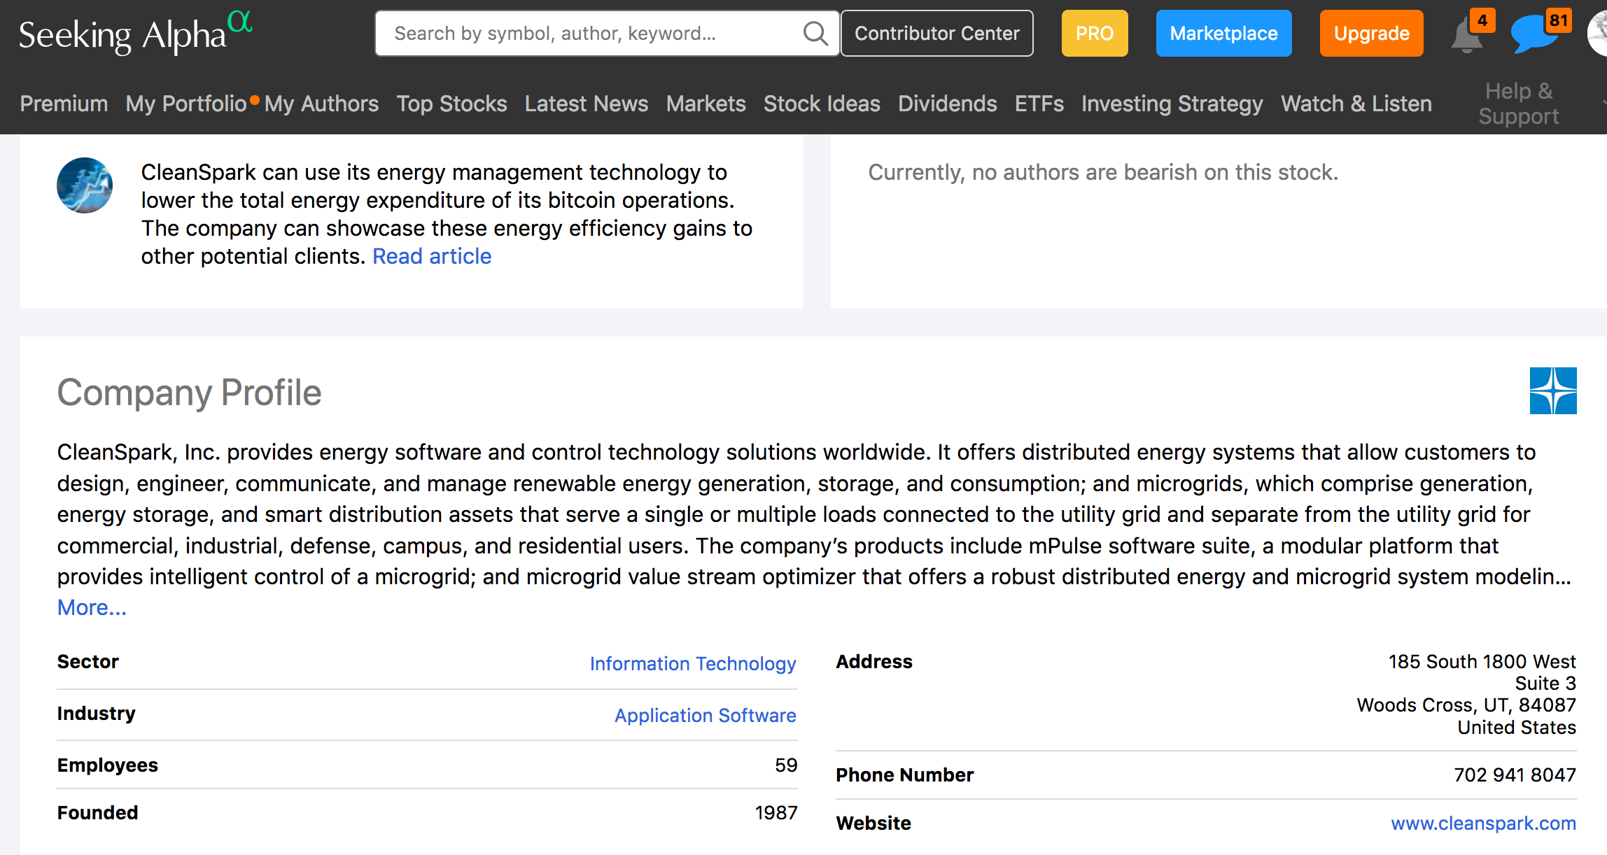Navigate to Top Stocks
Image resolution: width=1607 pixels, height=855 pixels.
pos(451,104)
